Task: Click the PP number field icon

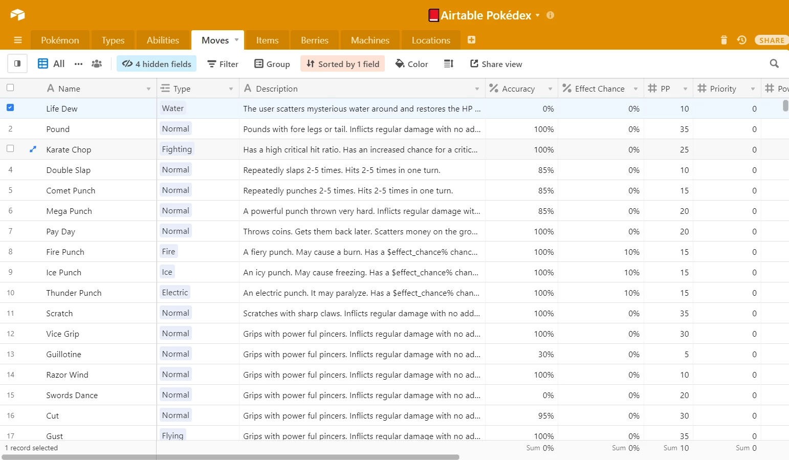Action: point(652,89)
